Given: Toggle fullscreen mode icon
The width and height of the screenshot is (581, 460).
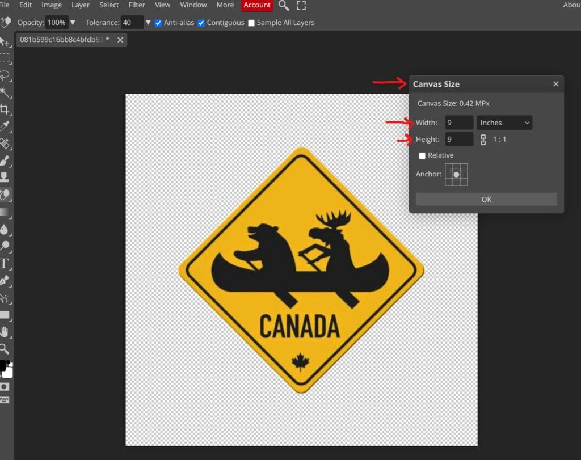Looking at the screenshot, I should [x=301, y=6].
